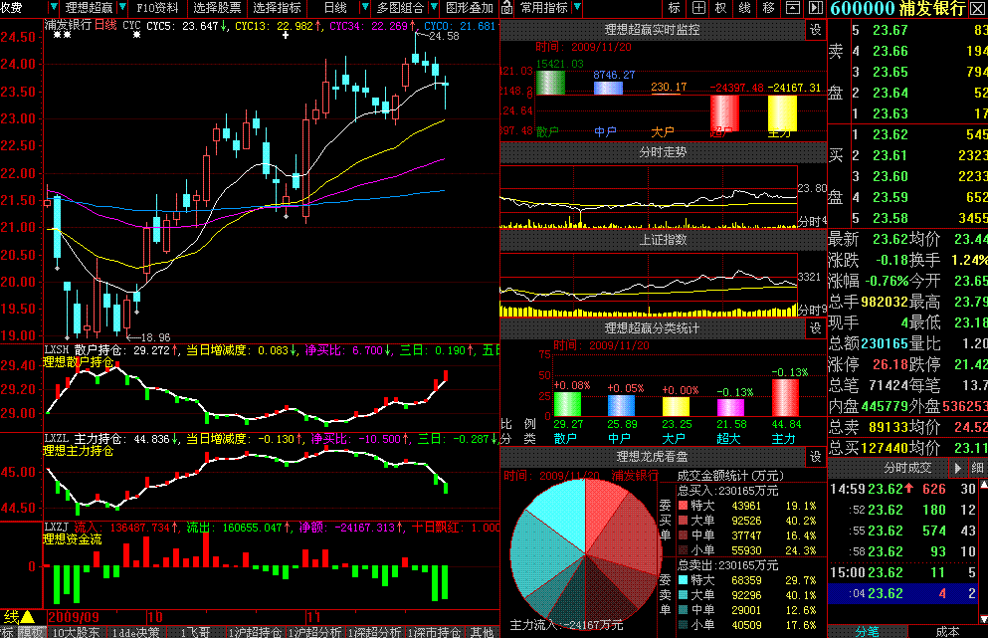Click the 龙虎看盘 pie chart
Viewport: 988px width, 638px height.
[x=586, y=554]
